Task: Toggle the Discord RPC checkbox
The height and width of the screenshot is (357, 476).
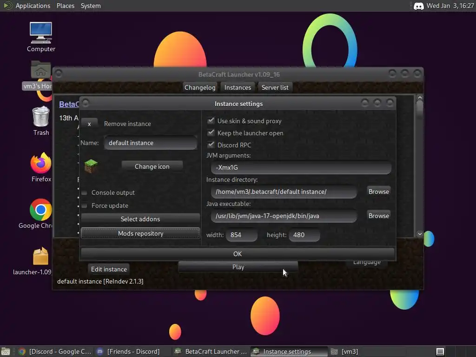Action: tap(211, 145)
